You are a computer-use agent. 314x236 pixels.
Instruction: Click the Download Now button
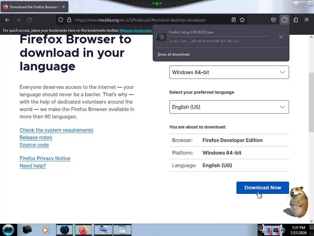pos(263,188)
